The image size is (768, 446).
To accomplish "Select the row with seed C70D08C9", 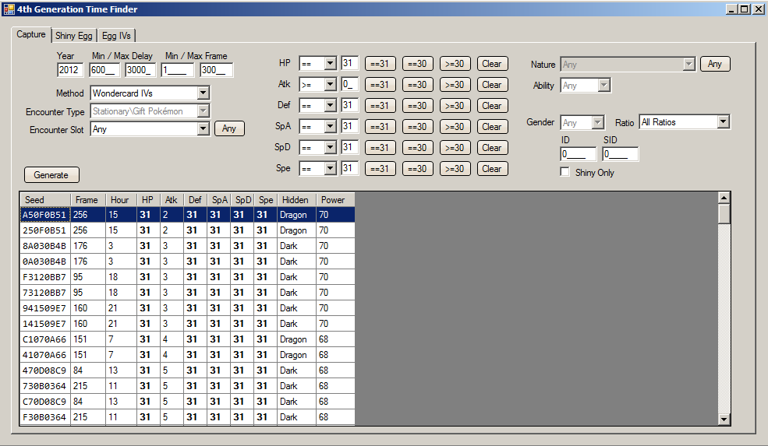I will click(x=188, y=402).
